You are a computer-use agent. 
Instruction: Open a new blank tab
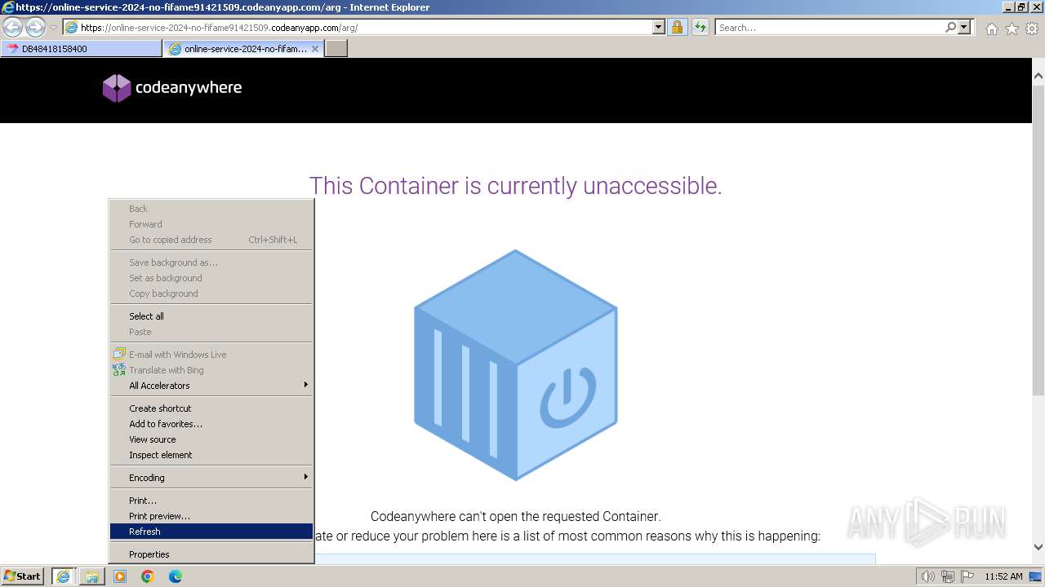pos(336,49)
